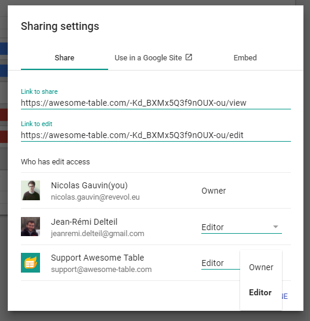The width and height of the screenshot is (310, 321).
Task: Switch to the Embed tab
Action: click(x=245, y=58)
